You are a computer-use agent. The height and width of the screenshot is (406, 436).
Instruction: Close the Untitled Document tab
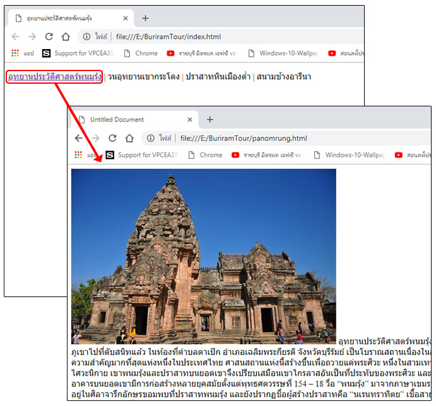[190, 120]
